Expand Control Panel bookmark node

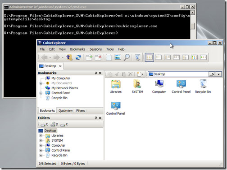coord(41,93)
